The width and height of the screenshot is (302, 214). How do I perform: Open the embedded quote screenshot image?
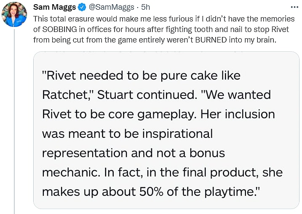coord(166,129)
